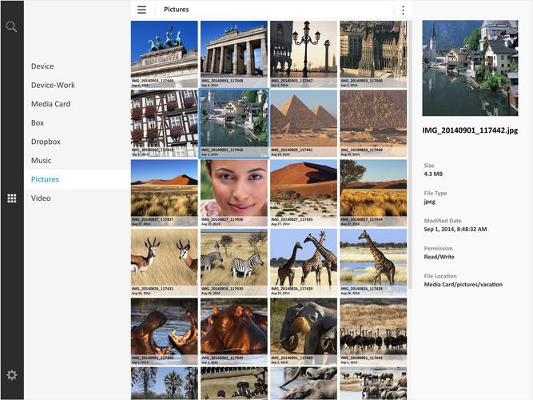The height and width of the screenshot is (400, 533).
Task: Click the picture grid scrollbar
Action: click(410, 155)
